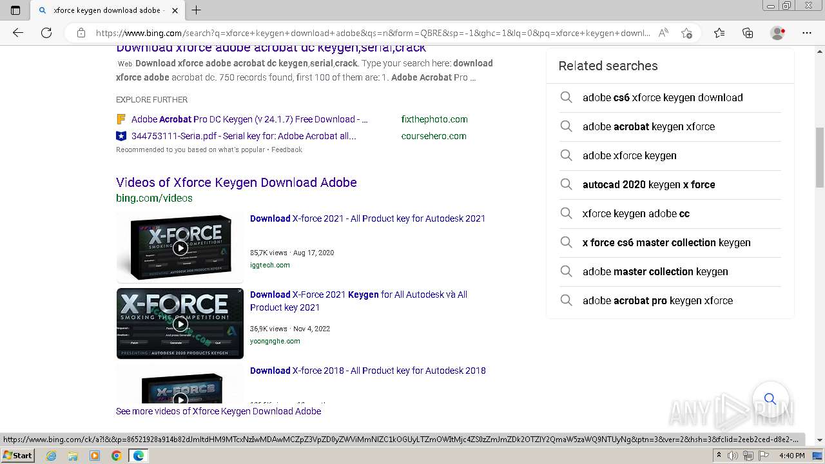Play the X-force 2021 Autodesk video thumbnail
The height and width of the screenshot is (464, 825).
pos(180,247)
